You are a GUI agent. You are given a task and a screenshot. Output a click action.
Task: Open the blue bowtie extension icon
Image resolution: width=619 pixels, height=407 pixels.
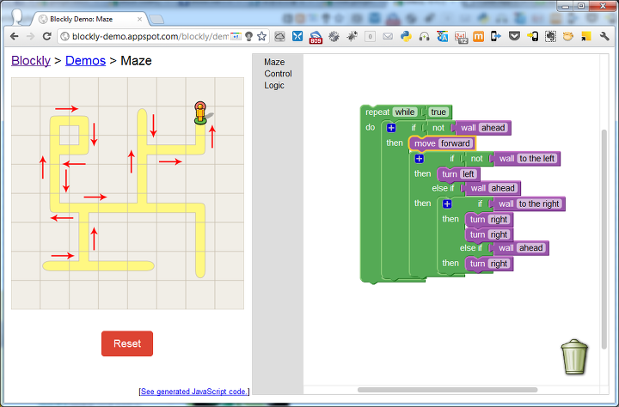(297, 37)
